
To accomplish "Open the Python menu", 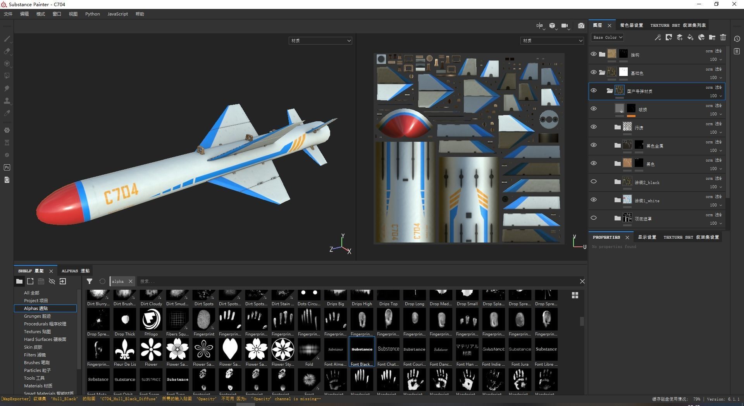I will [93, 14].
